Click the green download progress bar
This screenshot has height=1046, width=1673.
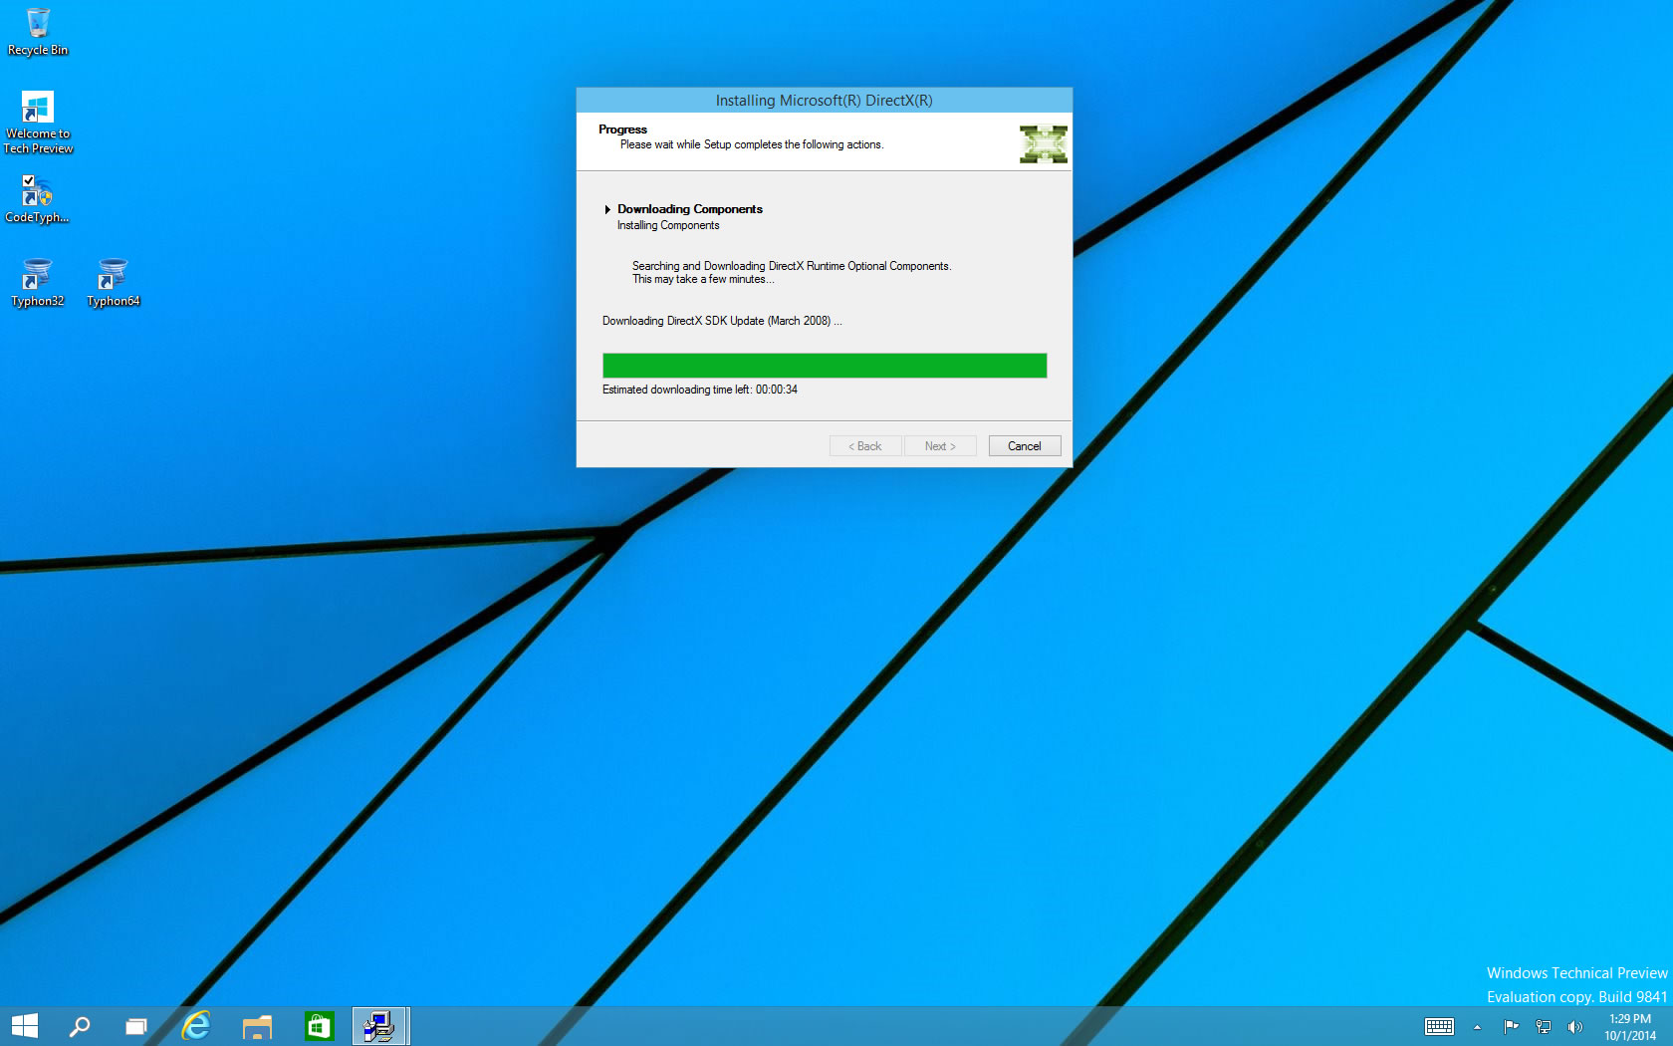tap(825, 366)
